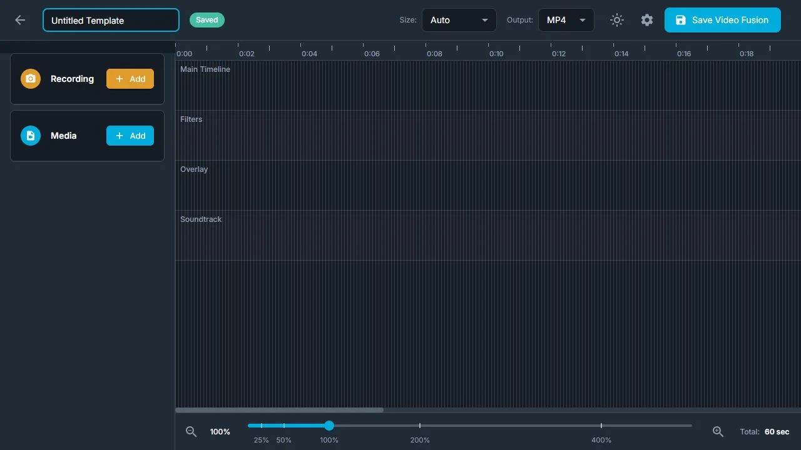This screenshot has width=801, height=450.
Task: Click the blue Media file icon
Action: [x=31, y=136]
